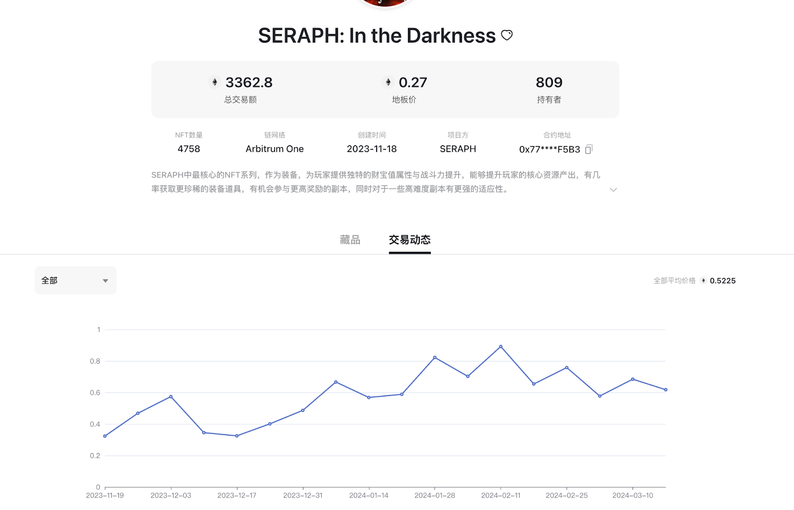Image resolution: width=794 pixels, height=510 pixels.
Task: Click the chart data point at 2024-02-11 peak
Action: pyautogui.click(x=501, y=346)
